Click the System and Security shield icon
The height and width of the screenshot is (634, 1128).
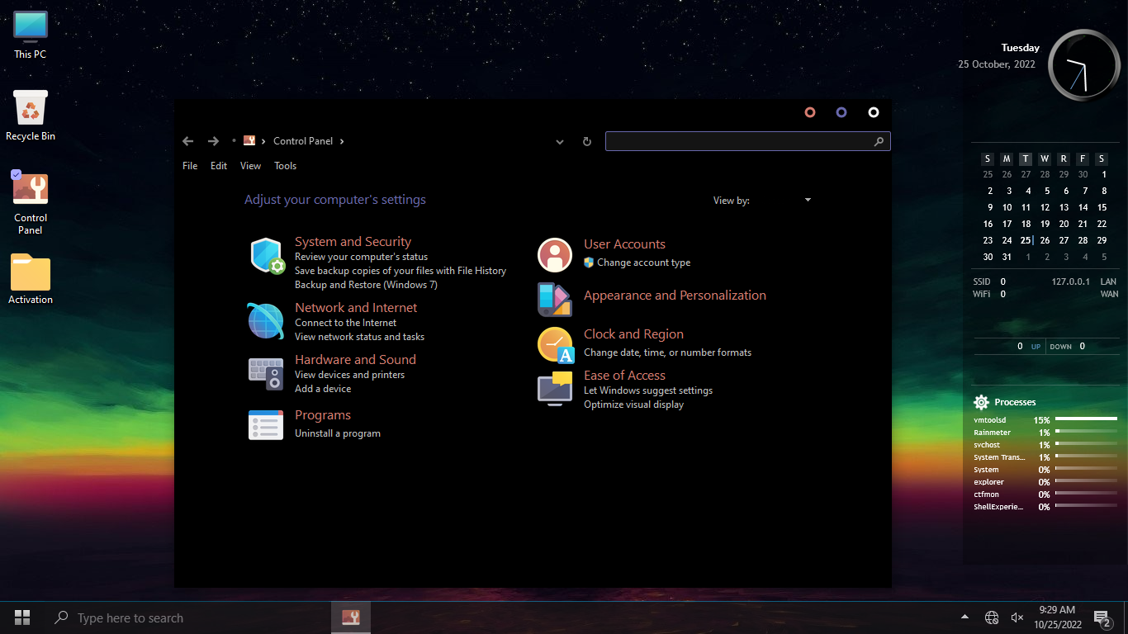pos(267,256)
